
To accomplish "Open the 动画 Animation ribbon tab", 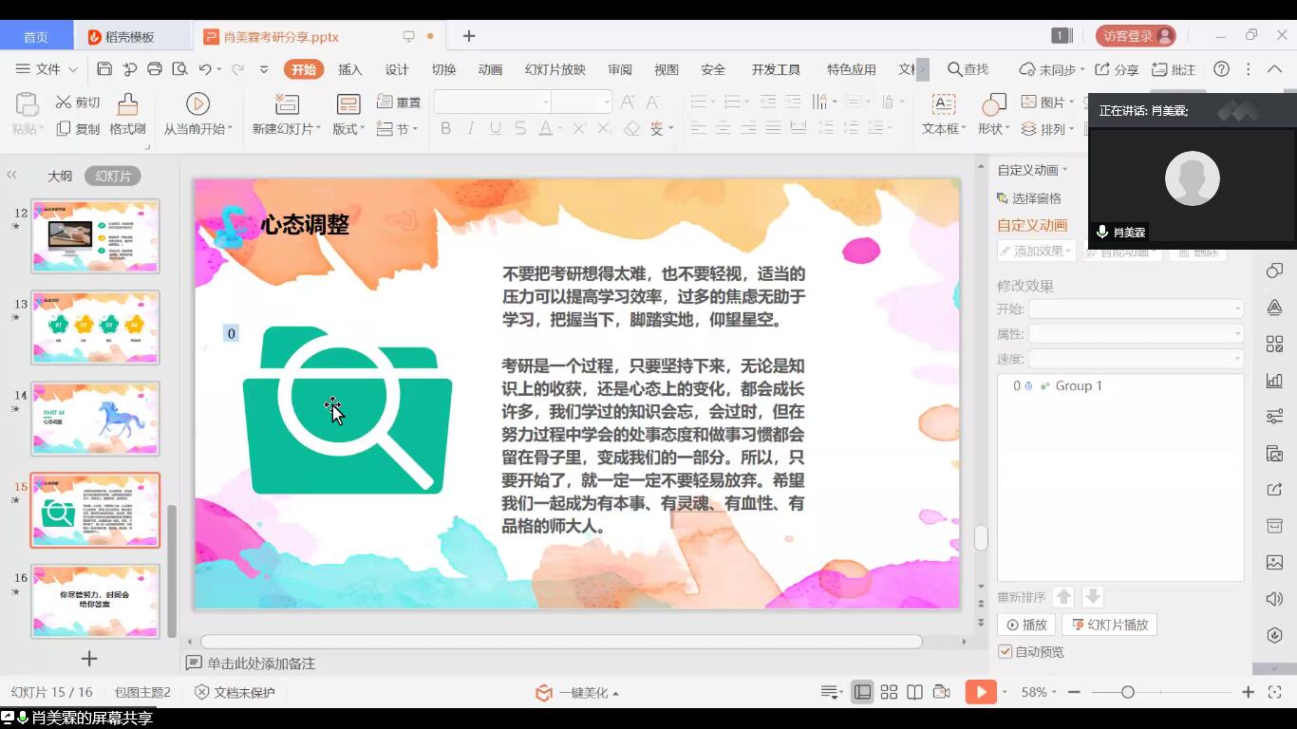I will 490,69.
